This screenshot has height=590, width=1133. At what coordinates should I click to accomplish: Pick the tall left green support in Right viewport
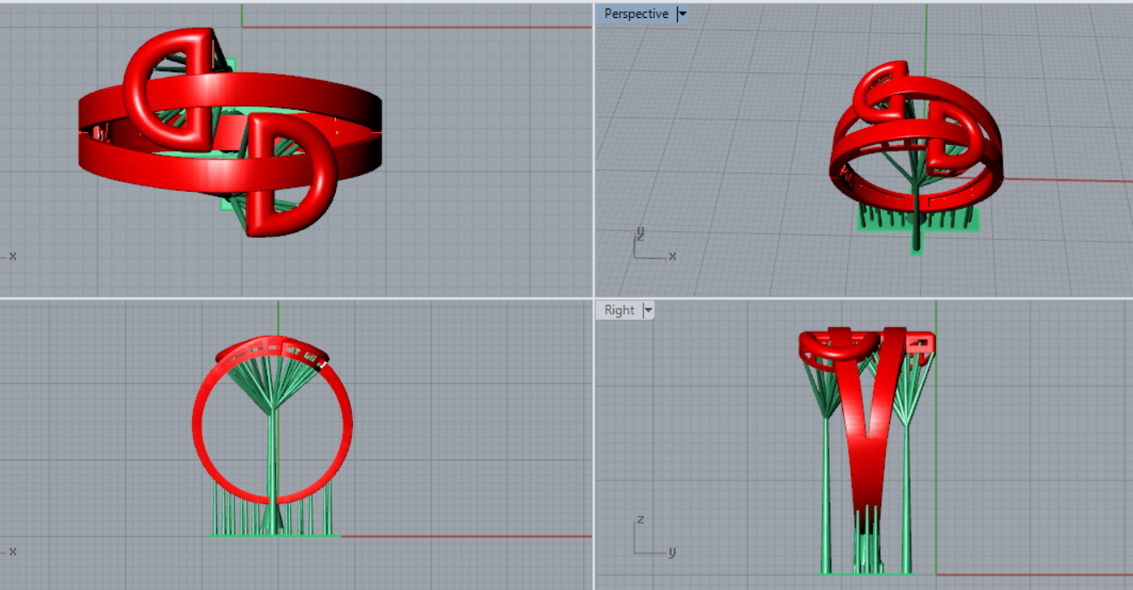826,495
